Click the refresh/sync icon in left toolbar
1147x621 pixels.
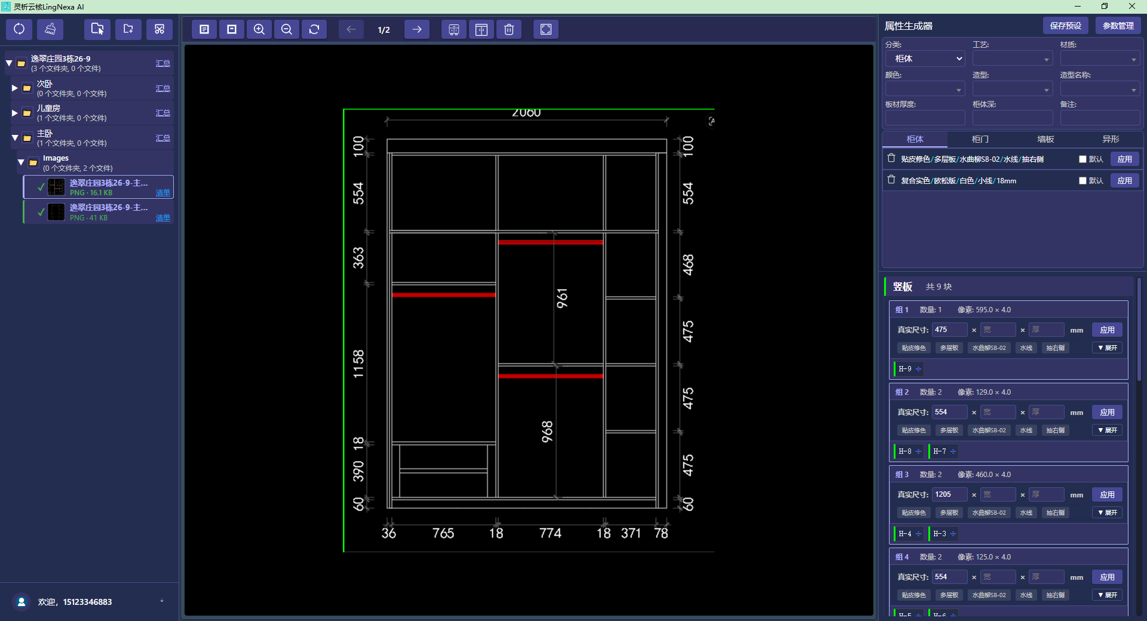click(x=19, y=29)
